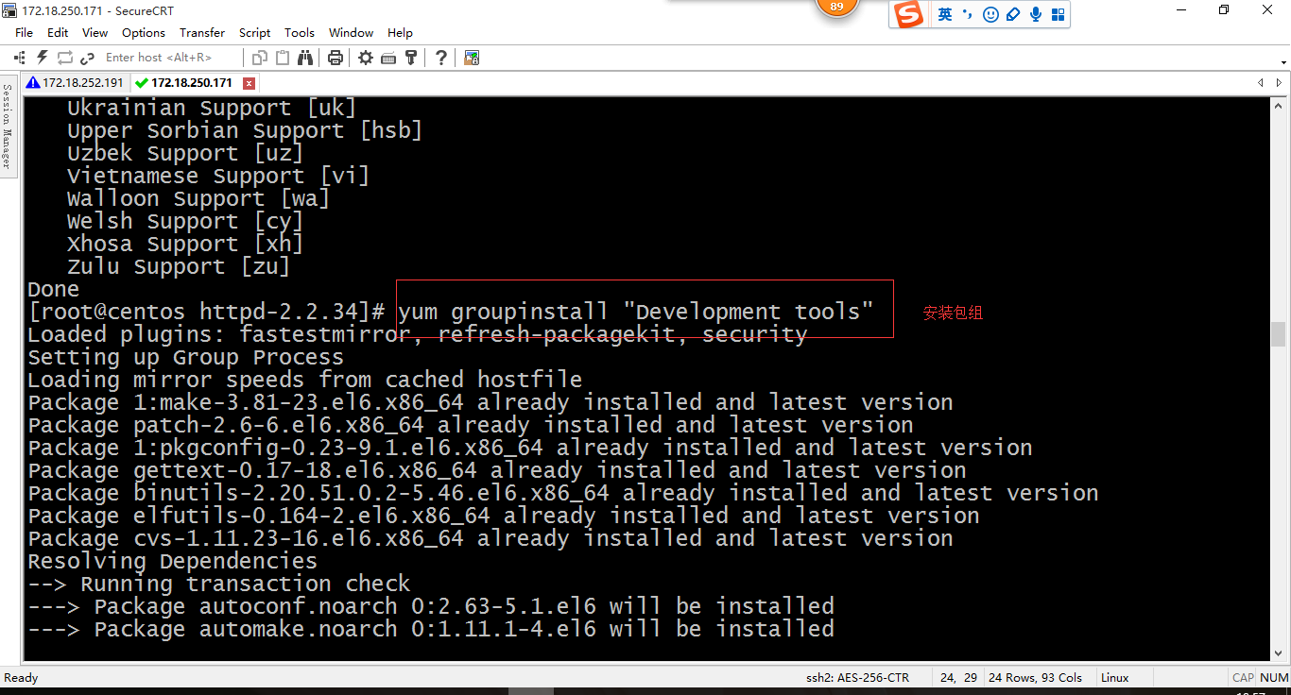The image size is (1291, 695).
Task: Click the yum groupinstall command text
Action: coord(636,312)
